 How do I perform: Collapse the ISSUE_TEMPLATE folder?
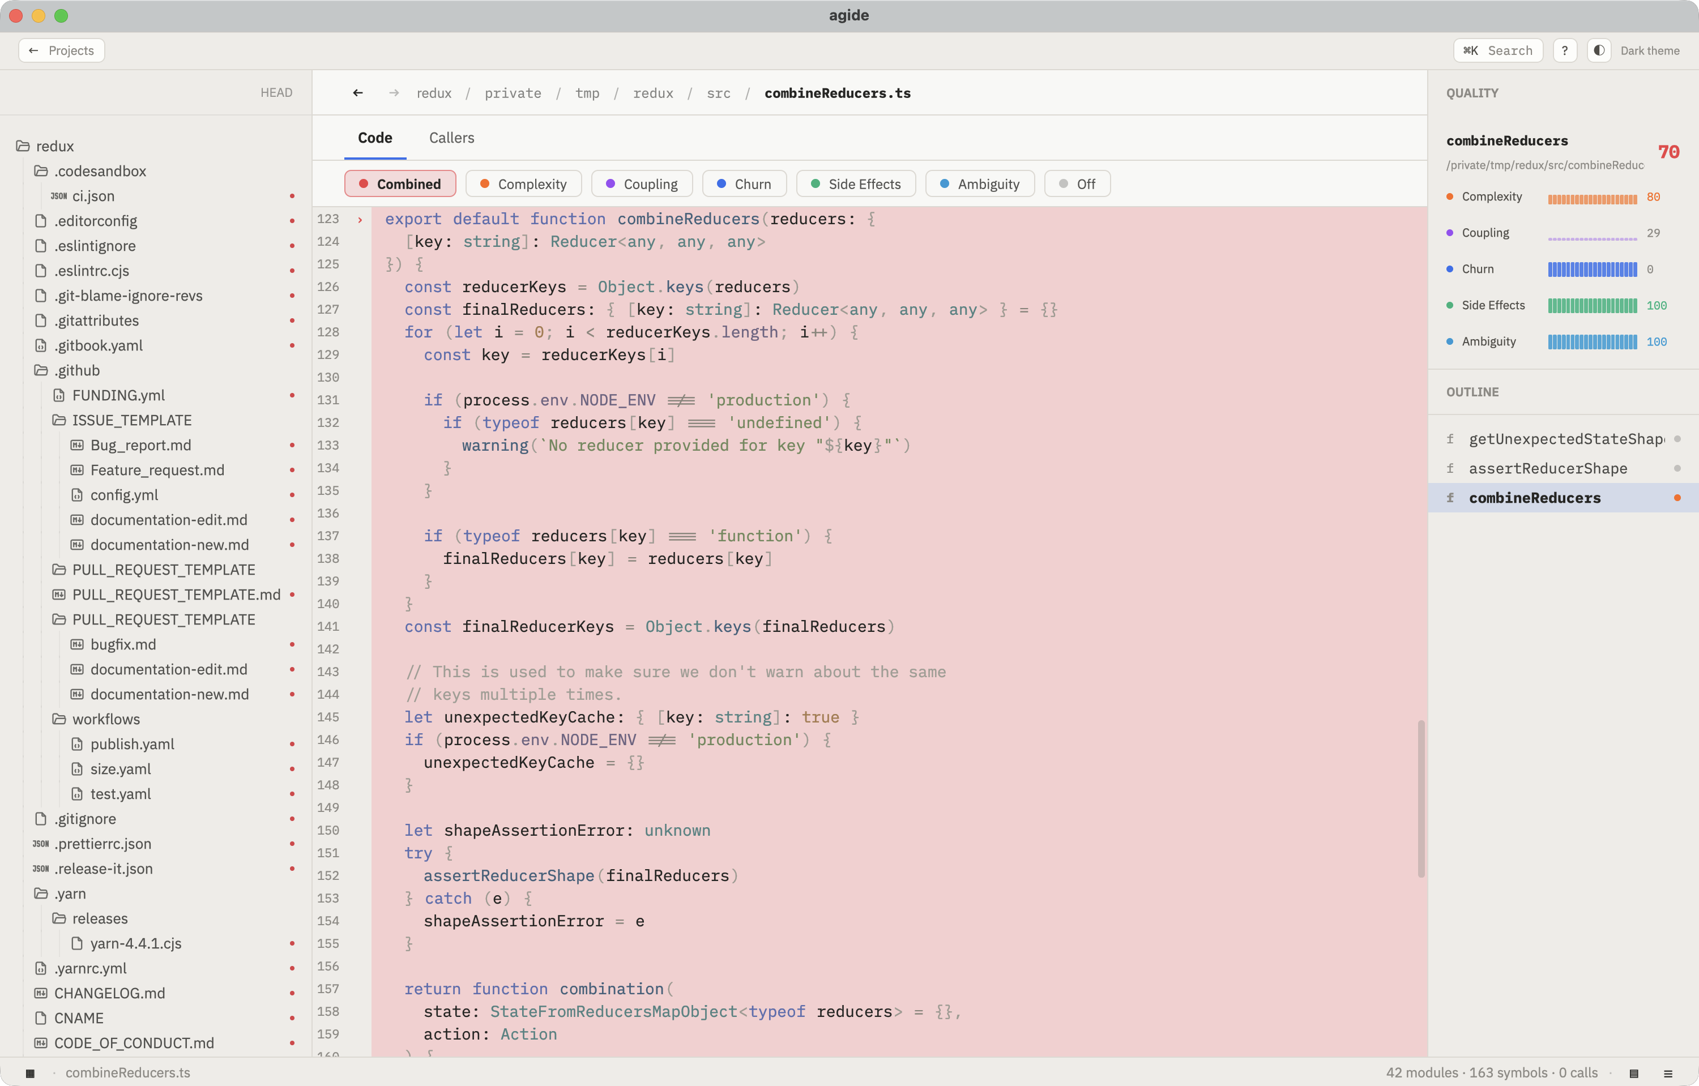pyautogui.click(x=59, y=420)
